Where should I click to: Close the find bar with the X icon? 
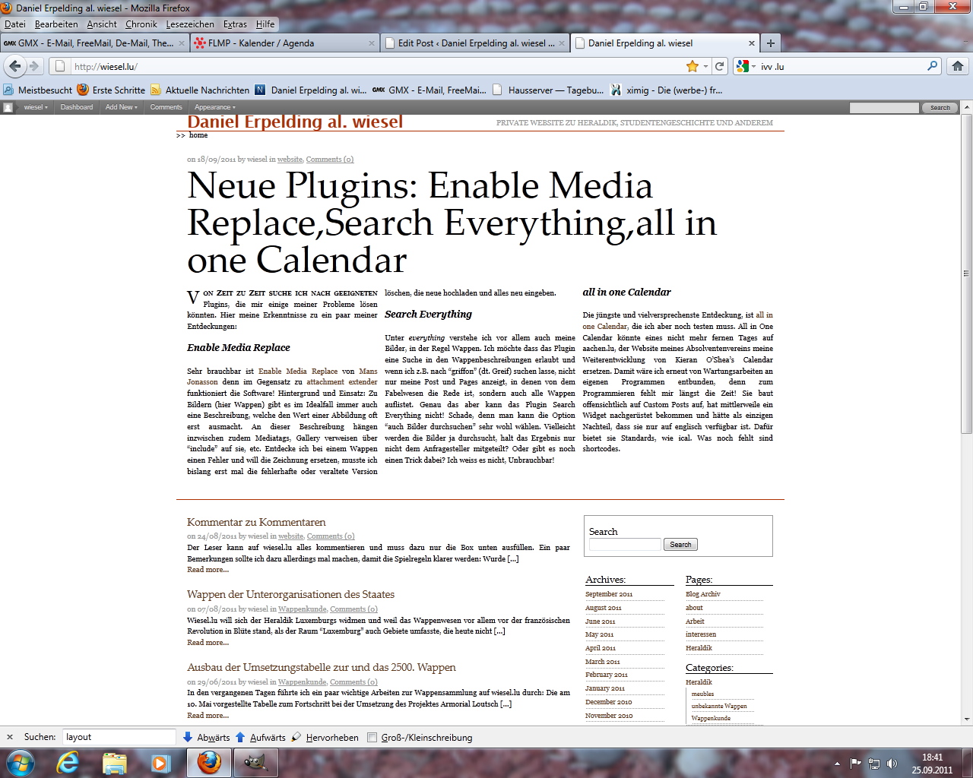tap(10, 737)
